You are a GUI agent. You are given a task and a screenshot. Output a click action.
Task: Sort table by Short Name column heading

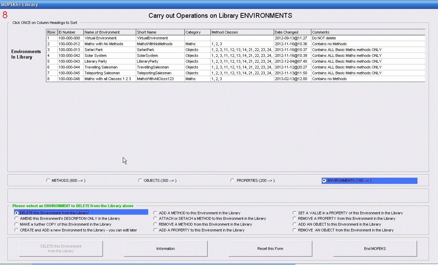(x=160, y=32)
